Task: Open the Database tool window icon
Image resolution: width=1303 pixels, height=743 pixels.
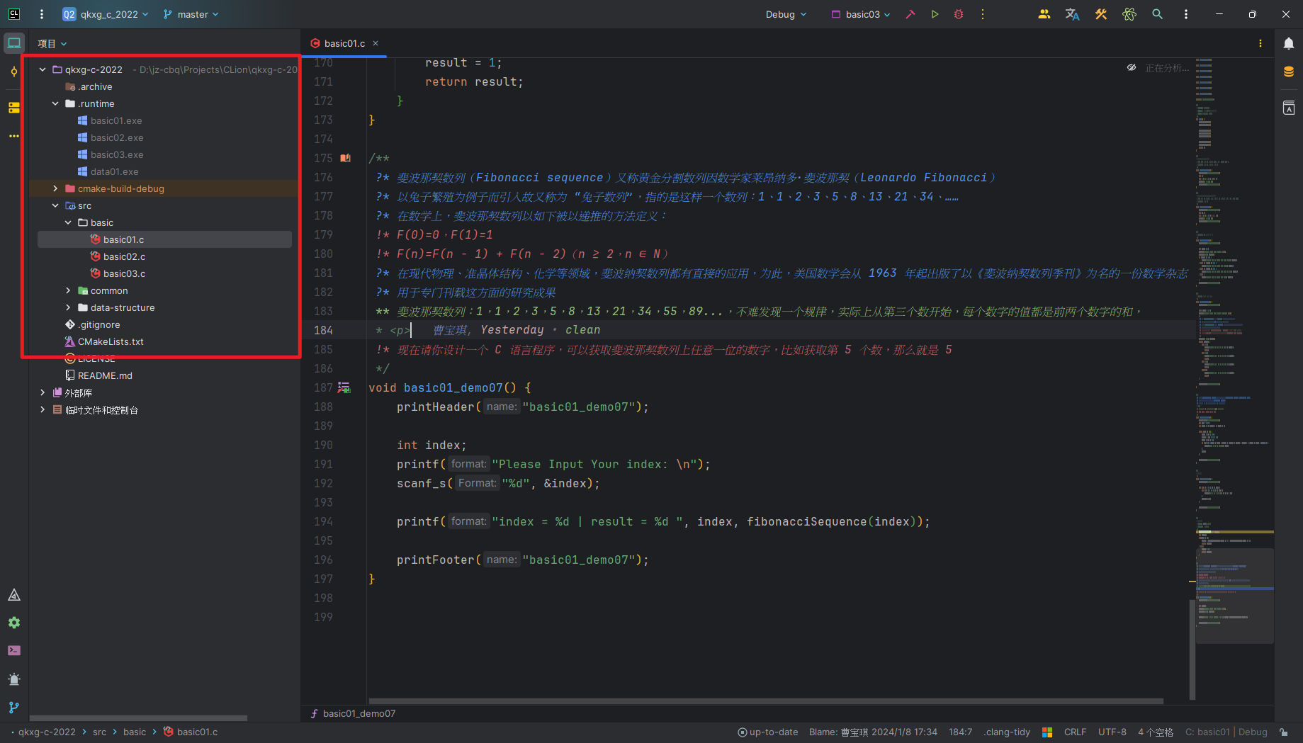Action: [x=1289, y=72]
